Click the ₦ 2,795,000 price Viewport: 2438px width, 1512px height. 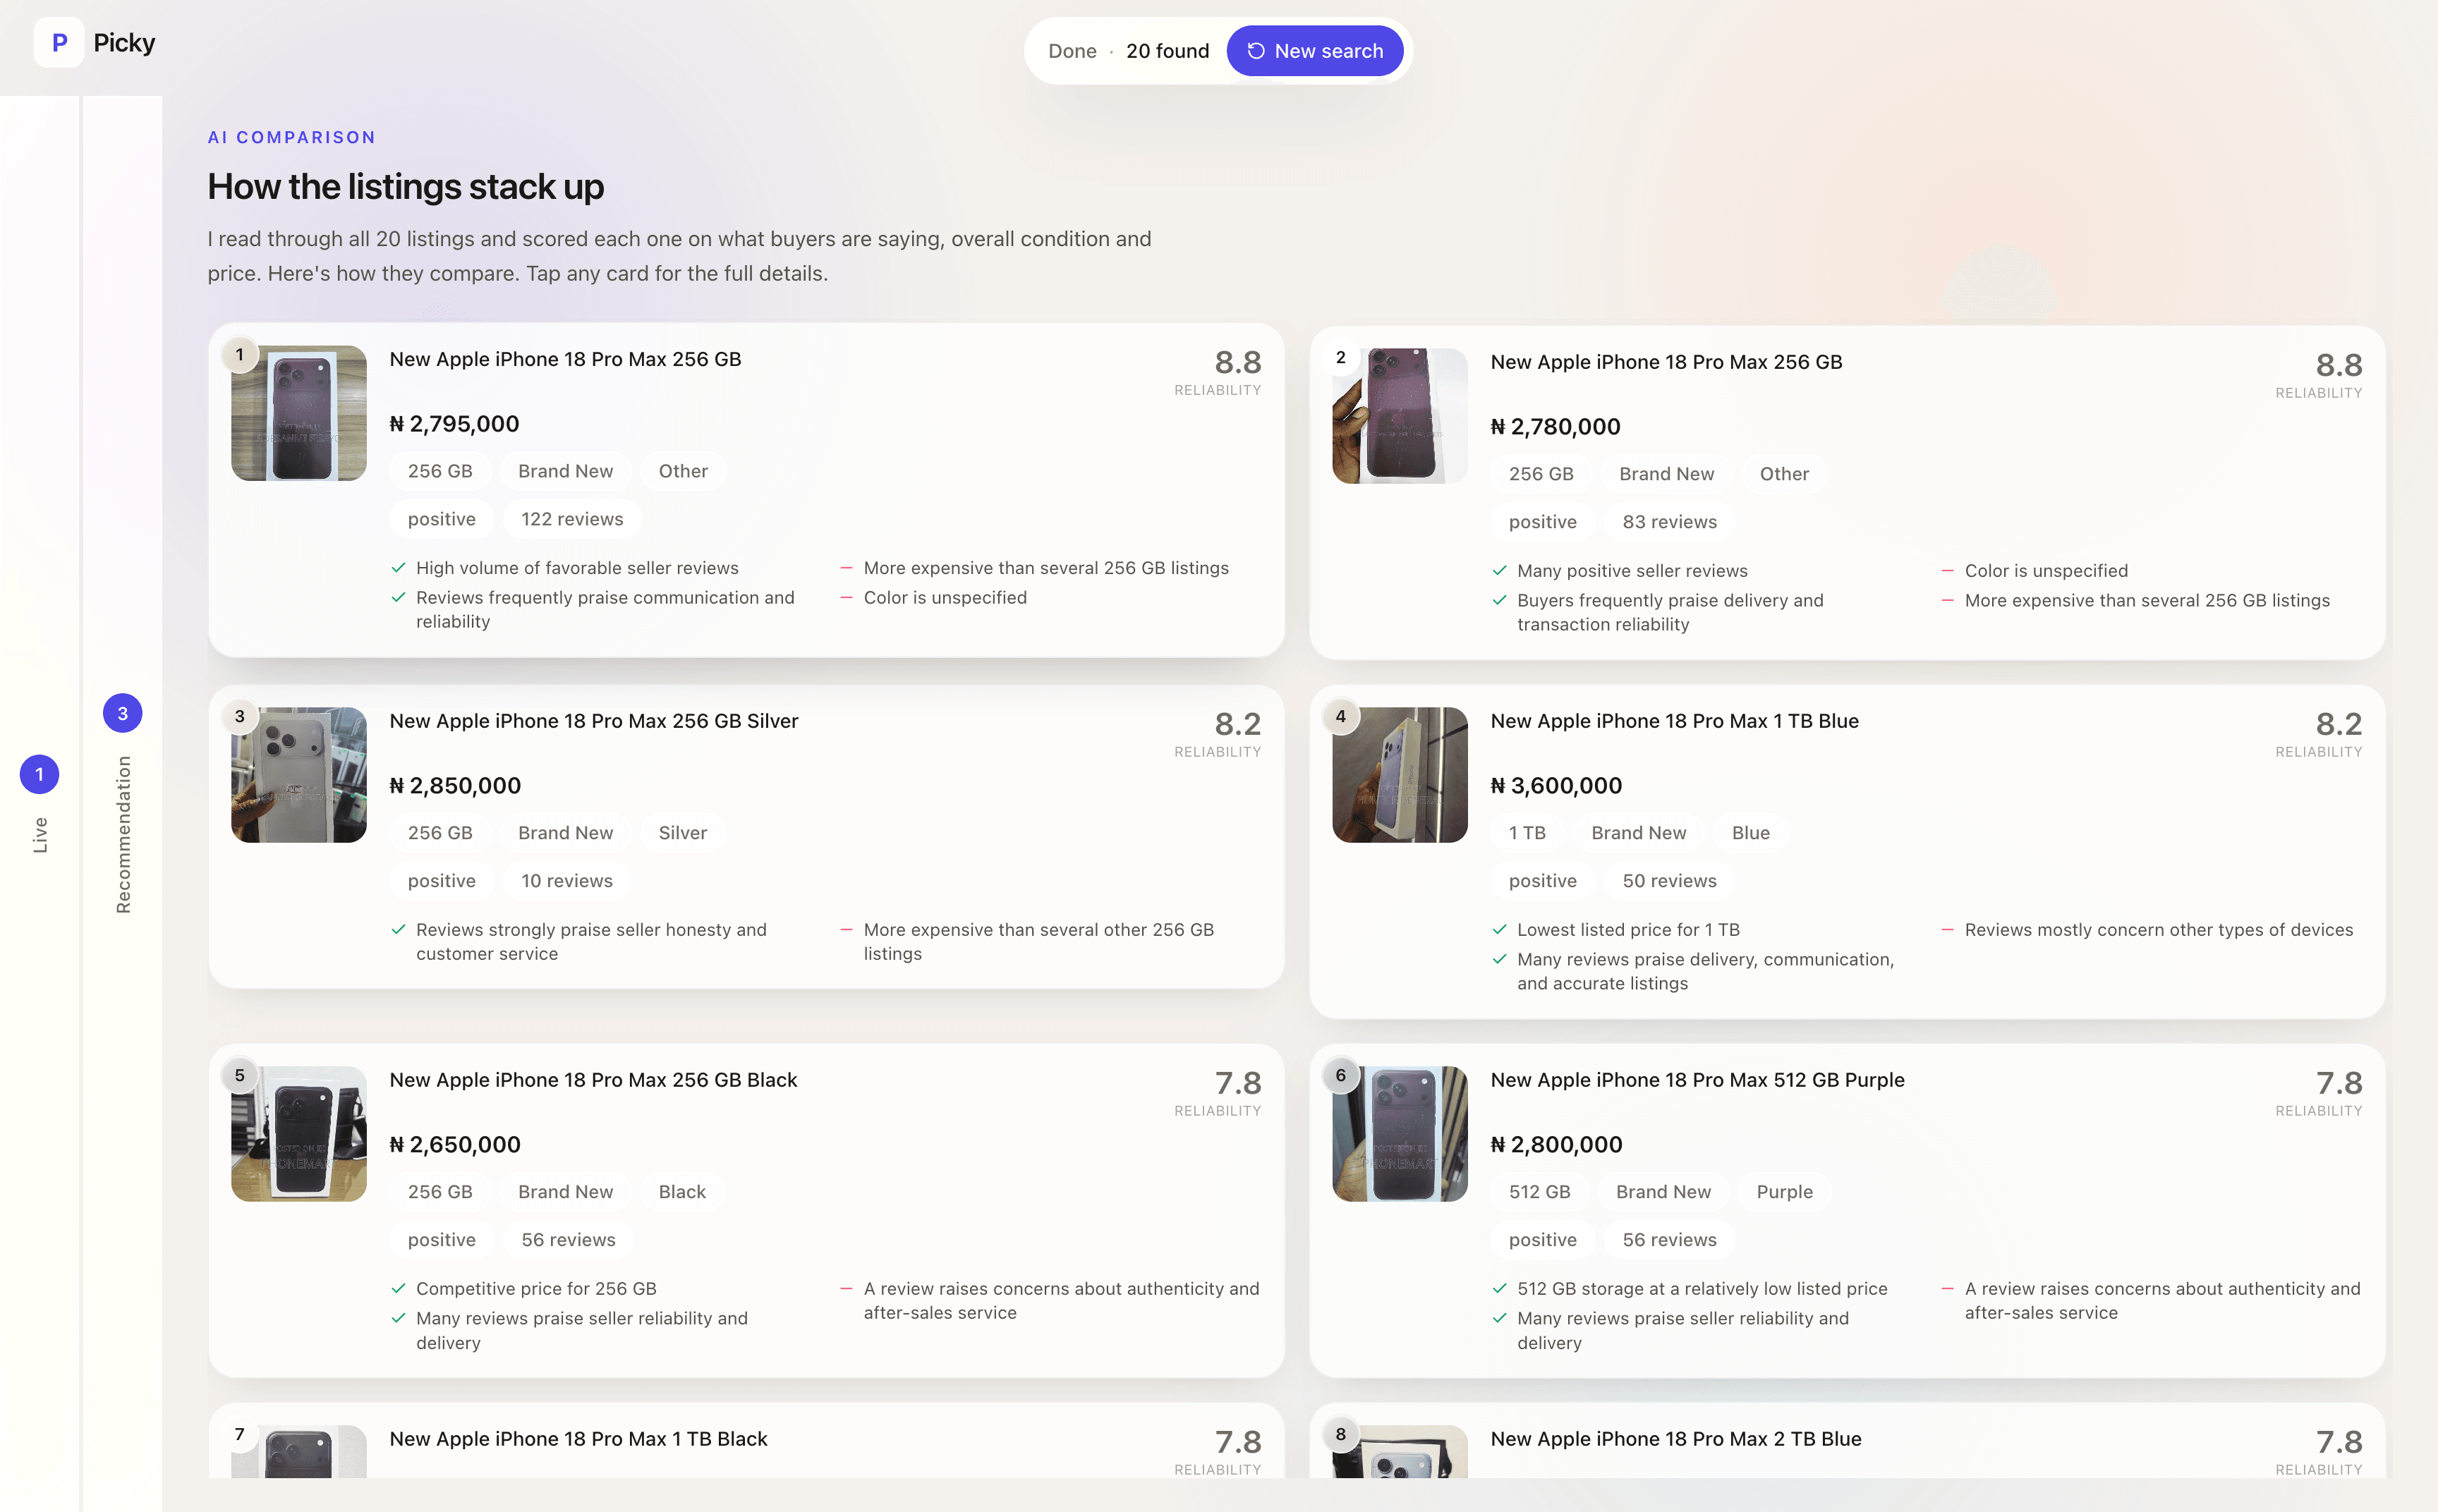(x=454, y=424)
